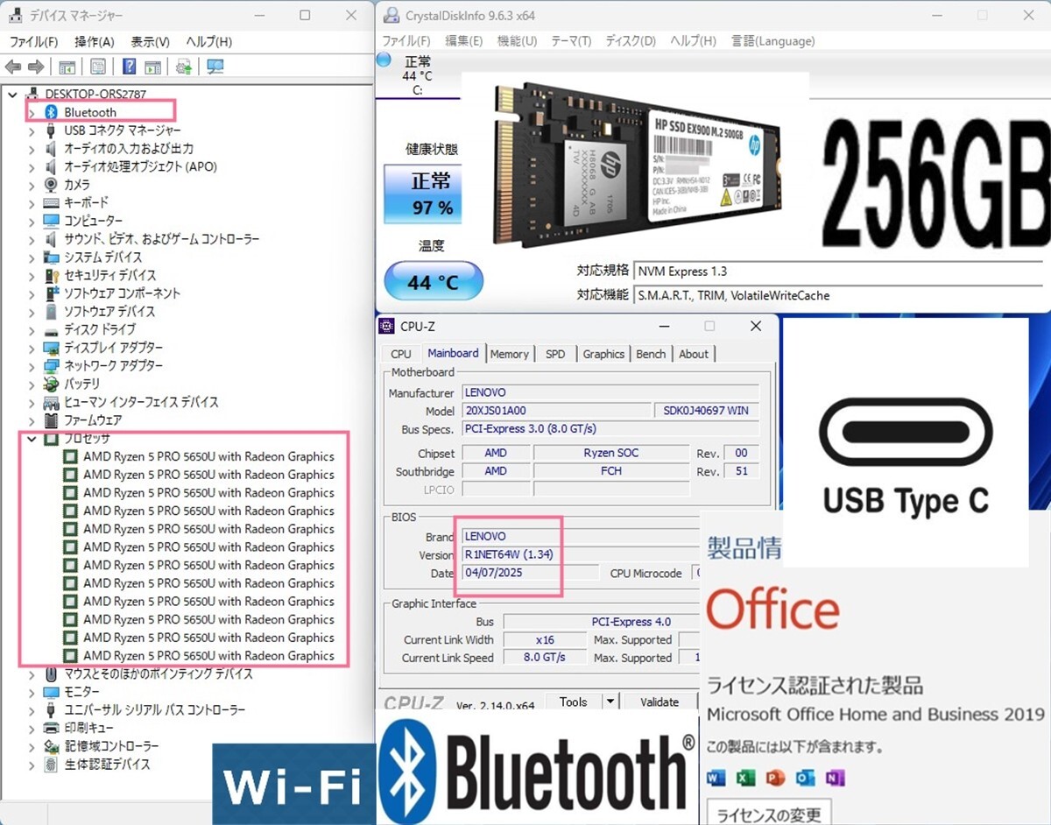Image resolution: width=1051 pixels, height=825 pixels.
Task: Click the Forward arrow in Device Manager toolbar
Action: click(x=36, y=67)
